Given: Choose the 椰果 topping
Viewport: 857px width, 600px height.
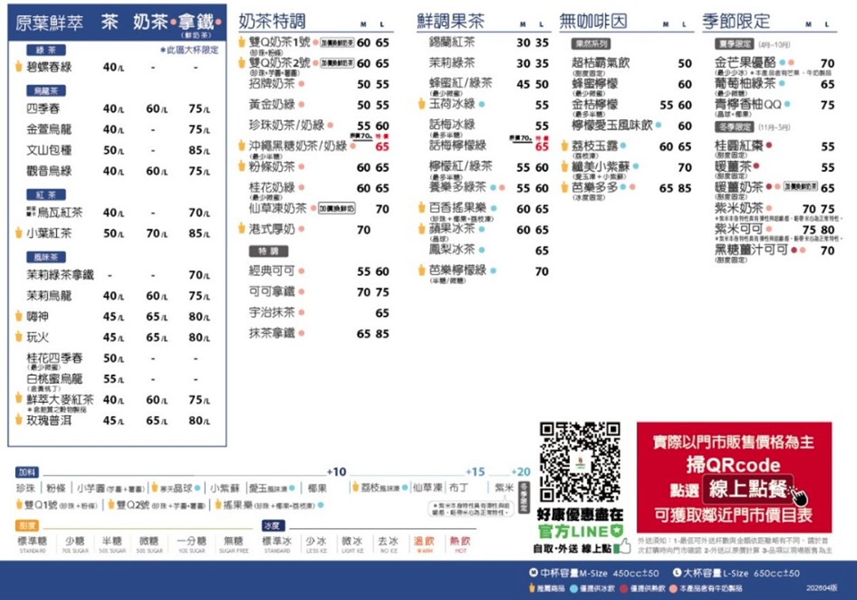Looking at the screenshot, I should pyautogui.click(x=317, y=488).
